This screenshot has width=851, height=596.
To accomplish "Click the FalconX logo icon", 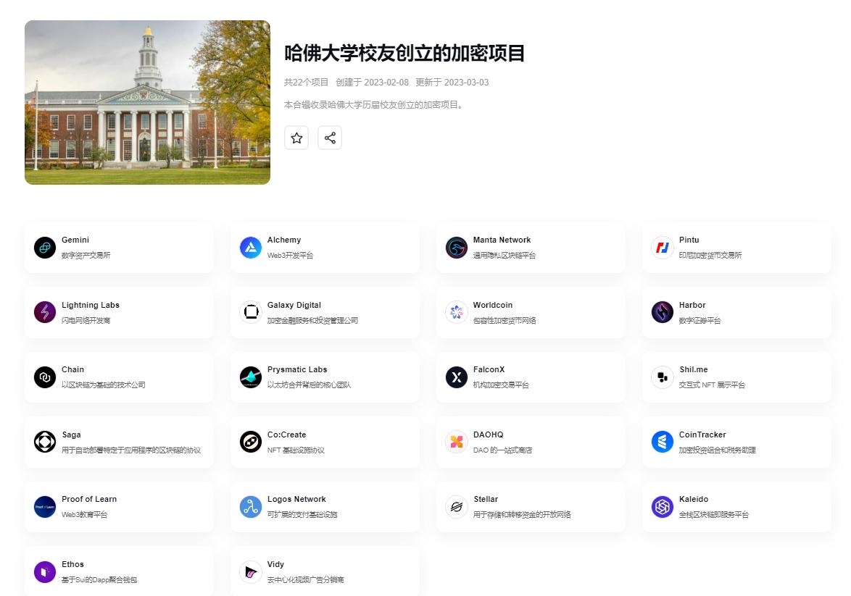I will pos(457,377).
